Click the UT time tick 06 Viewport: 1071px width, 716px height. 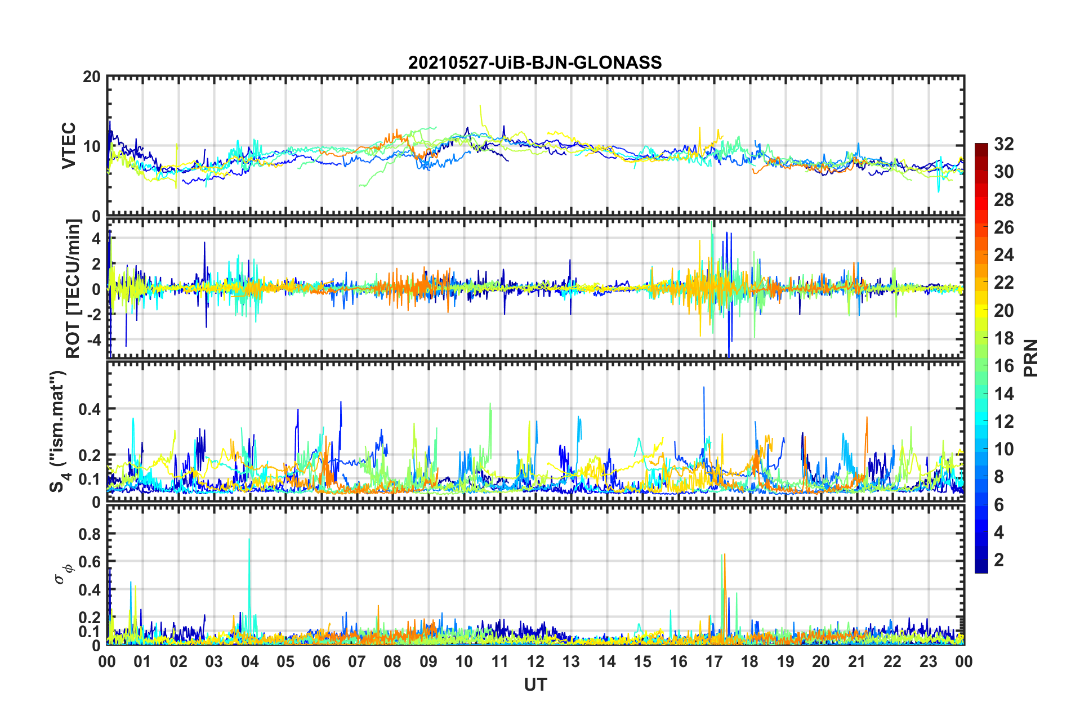(322, 661)
